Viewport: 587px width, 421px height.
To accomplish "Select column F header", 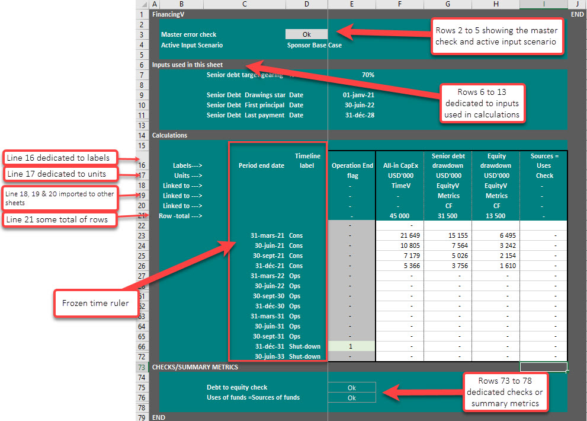I will coord(399,5).
